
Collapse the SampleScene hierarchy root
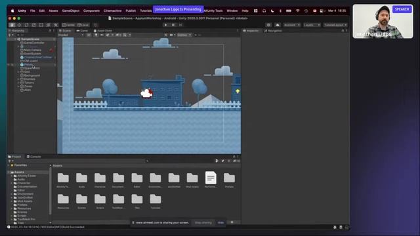click(15, 39)
